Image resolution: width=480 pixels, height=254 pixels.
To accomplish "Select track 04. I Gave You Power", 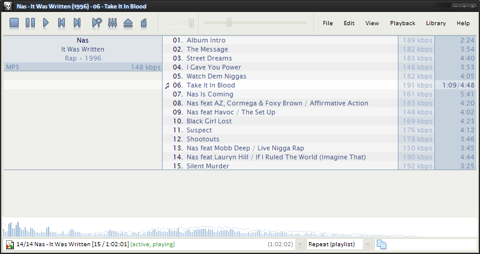I will click(x=280, y=67).
